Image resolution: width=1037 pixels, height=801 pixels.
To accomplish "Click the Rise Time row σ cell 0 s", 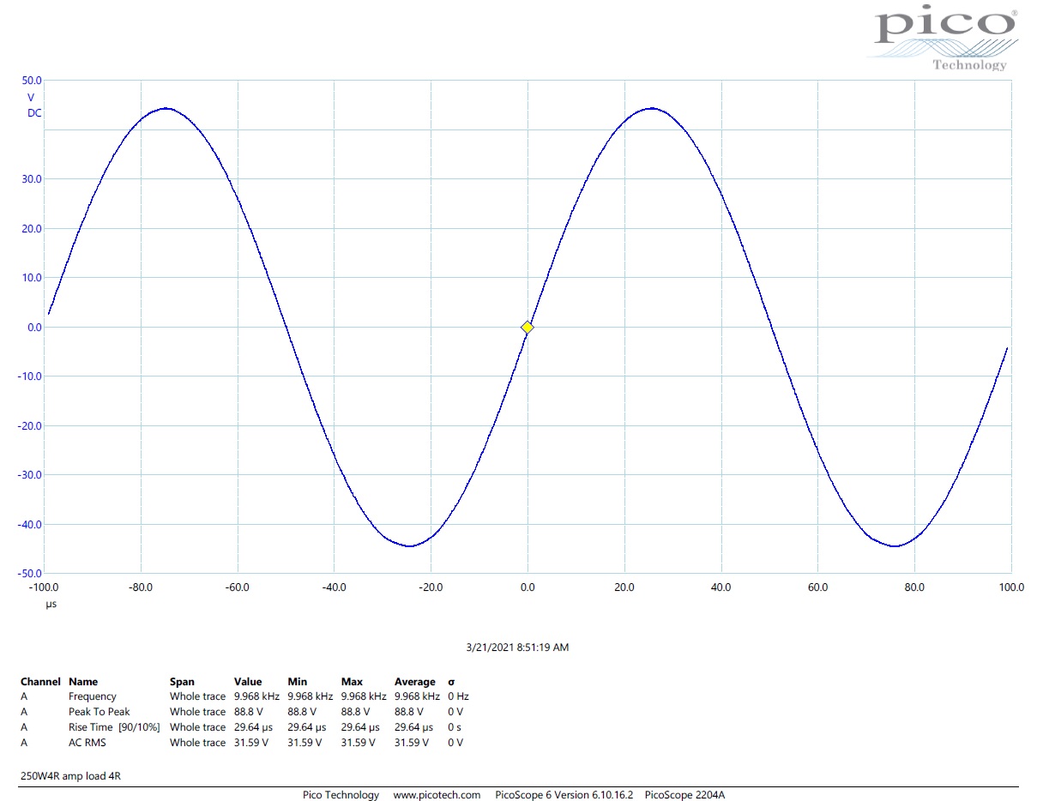I will [x=455, y=727].
